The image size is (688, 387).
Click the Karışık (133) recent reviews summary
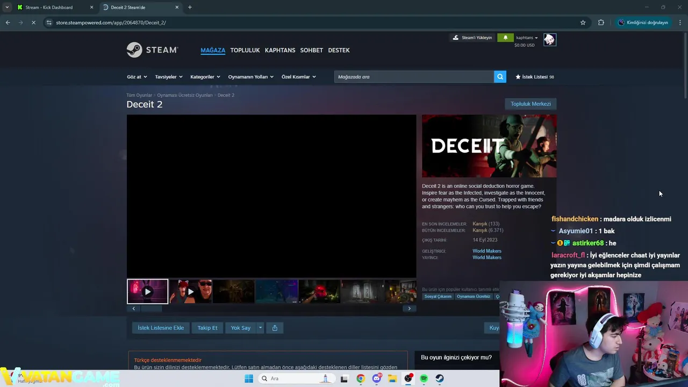pos(486,224)
